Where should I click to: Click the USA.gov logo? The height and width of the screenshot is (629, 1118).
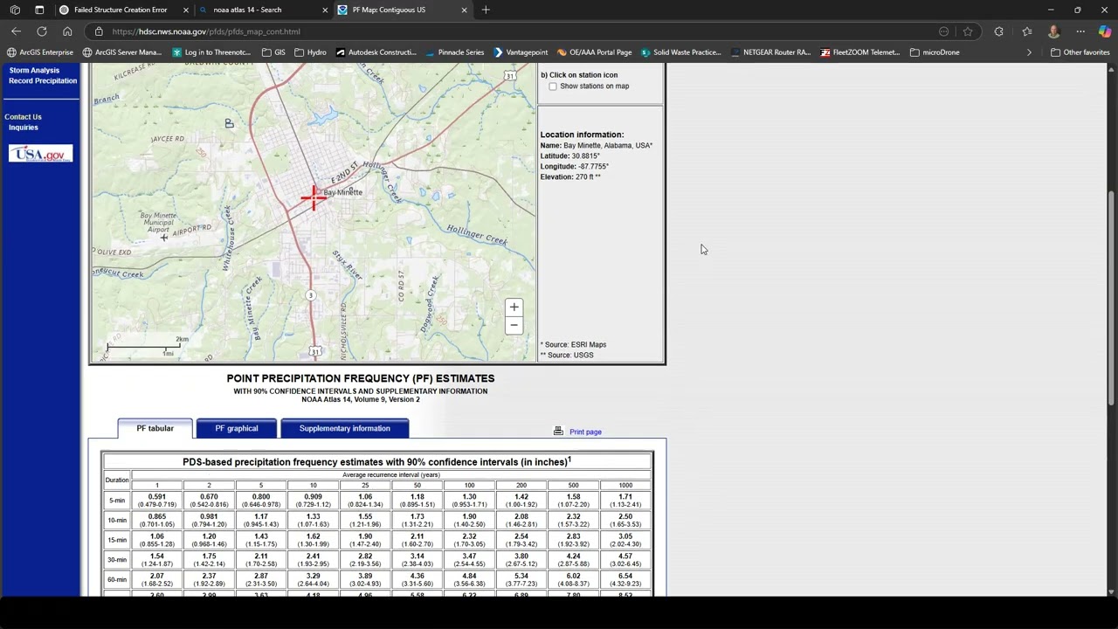[40, 154]
